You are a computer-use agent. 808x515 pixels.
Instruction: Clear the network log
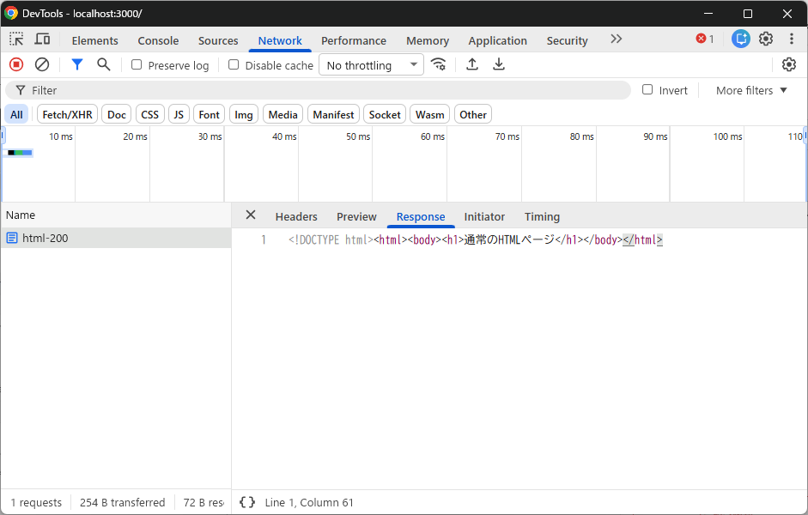tap(42, 64)
